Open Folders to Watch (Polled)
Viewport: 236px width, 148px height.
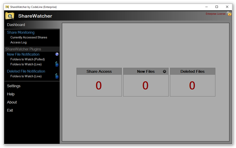27,59
